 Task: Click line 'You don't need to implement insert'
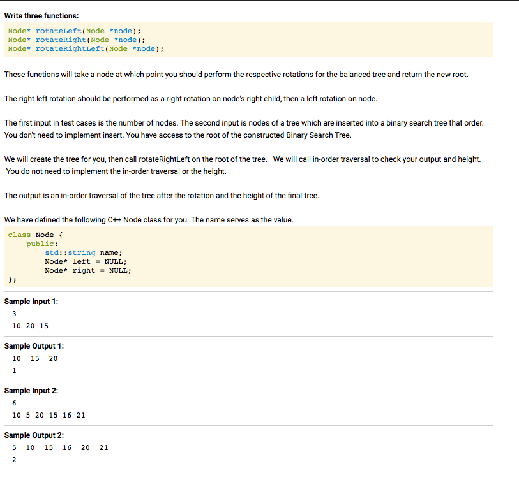pyautogui.click(x=177, y=135)
